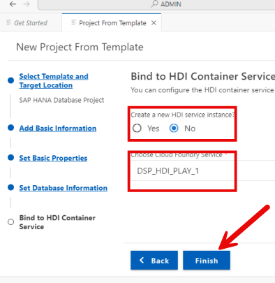Click the ADMIN search bar field
This screenshot has width=275, height=283.
coord(156,5)
